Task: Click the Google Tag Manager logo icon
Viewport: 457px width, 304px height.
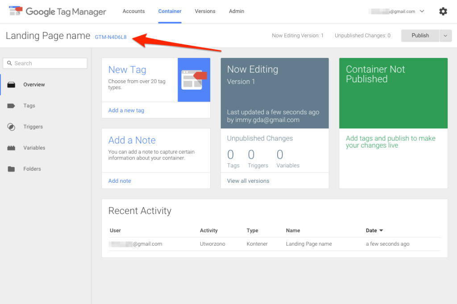Action: click(16, 11)
